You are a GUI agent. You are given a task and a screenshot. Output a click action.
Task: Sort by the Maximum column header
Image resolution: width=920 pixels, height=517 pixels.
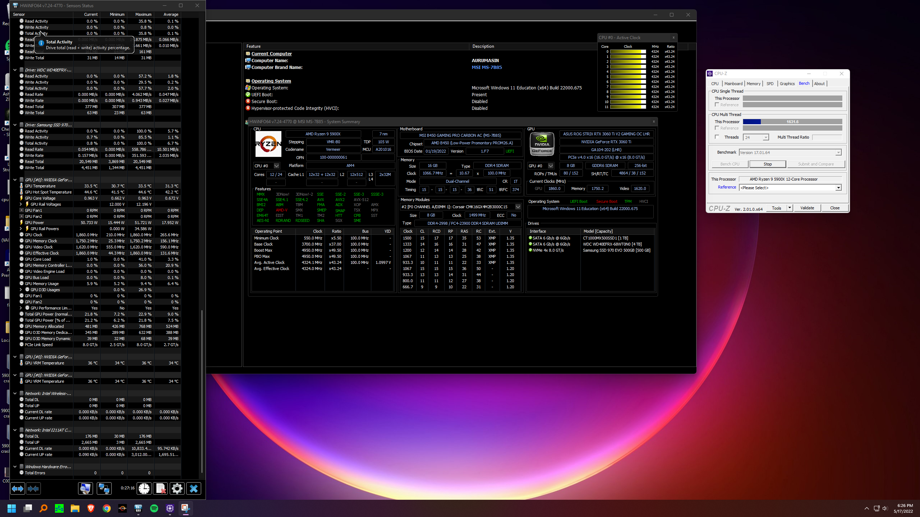point(143,14)
